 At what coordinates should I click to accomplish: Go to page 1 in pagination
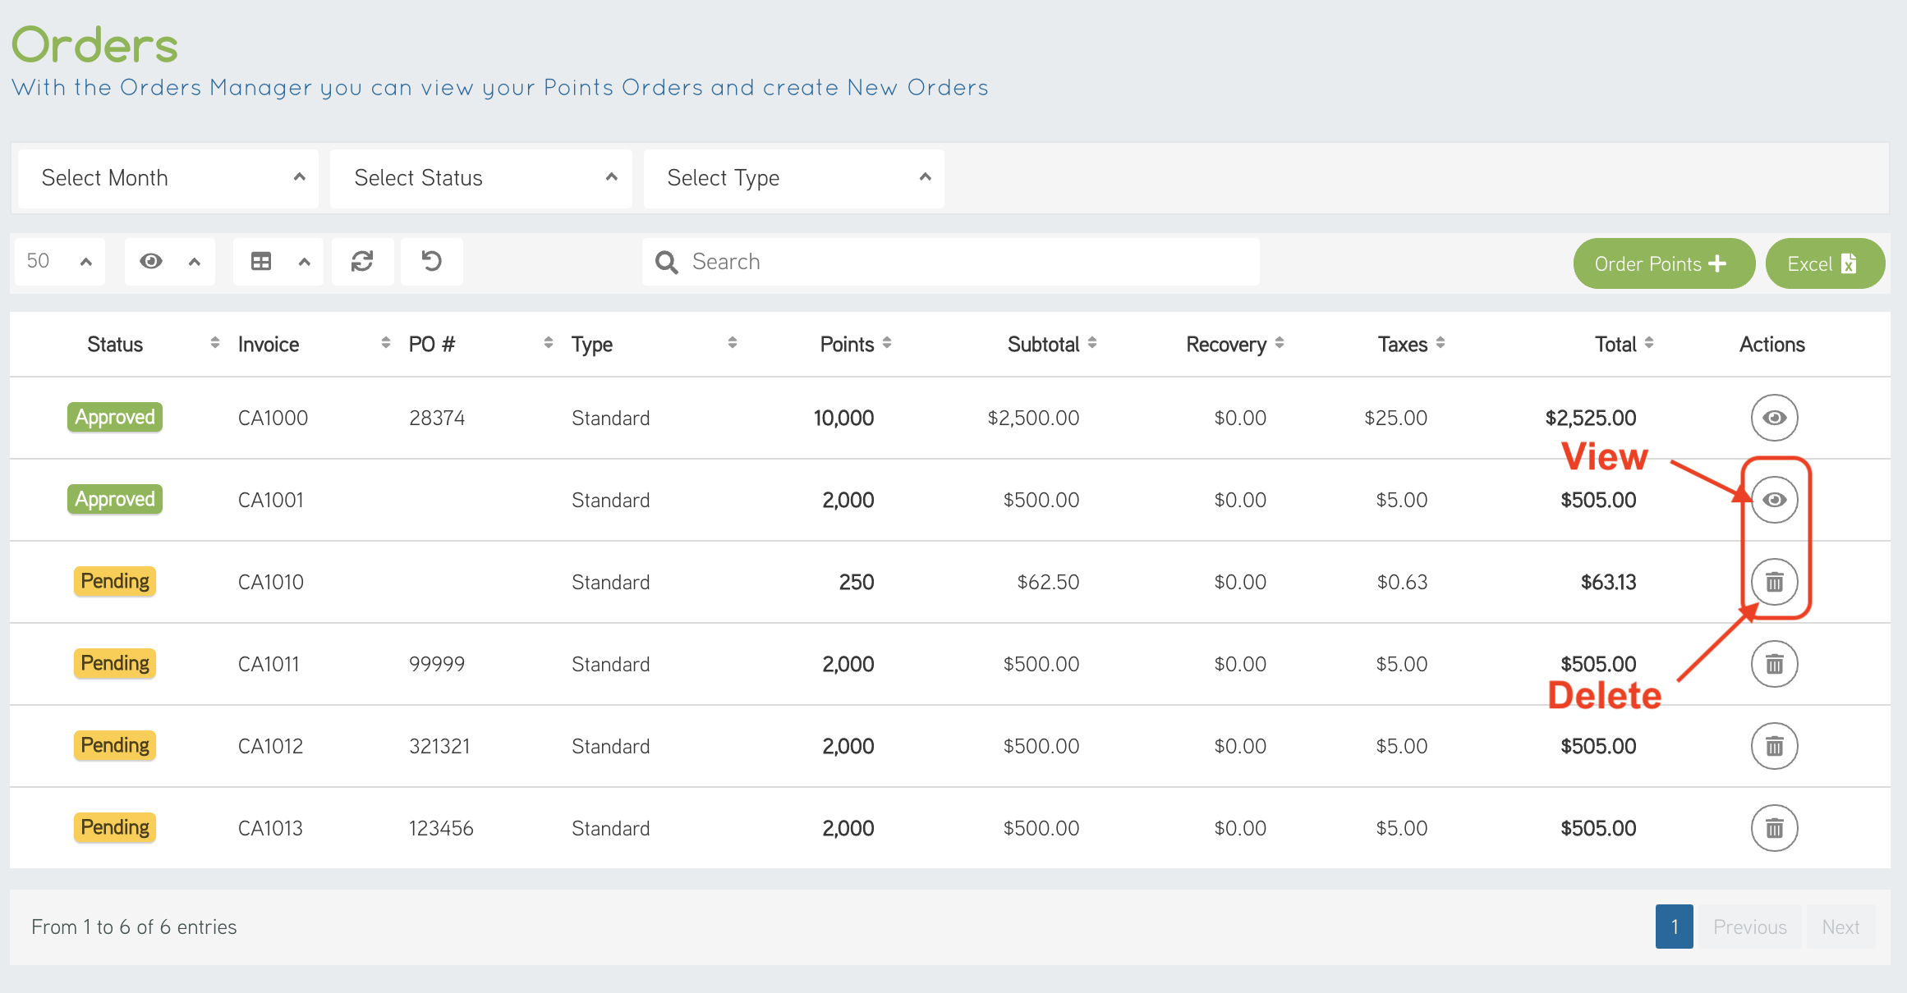tap(1674, 927)
